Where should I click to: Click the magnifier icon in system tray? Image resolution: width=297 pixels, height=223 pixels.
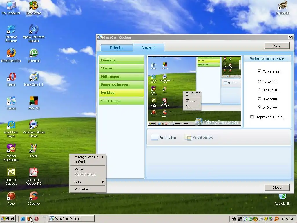276,219
